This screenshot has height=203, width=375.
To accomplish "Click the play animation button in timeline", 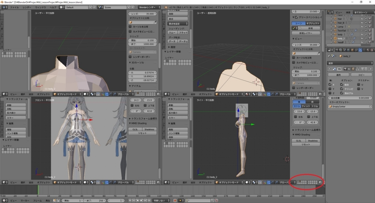I will tap(141, 200).
